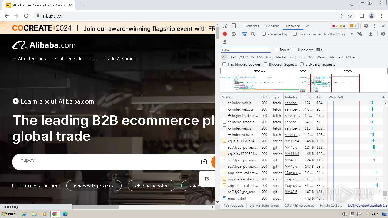Filter requests by JS type
The image size is (388, 218).
(x=252, y=57)
